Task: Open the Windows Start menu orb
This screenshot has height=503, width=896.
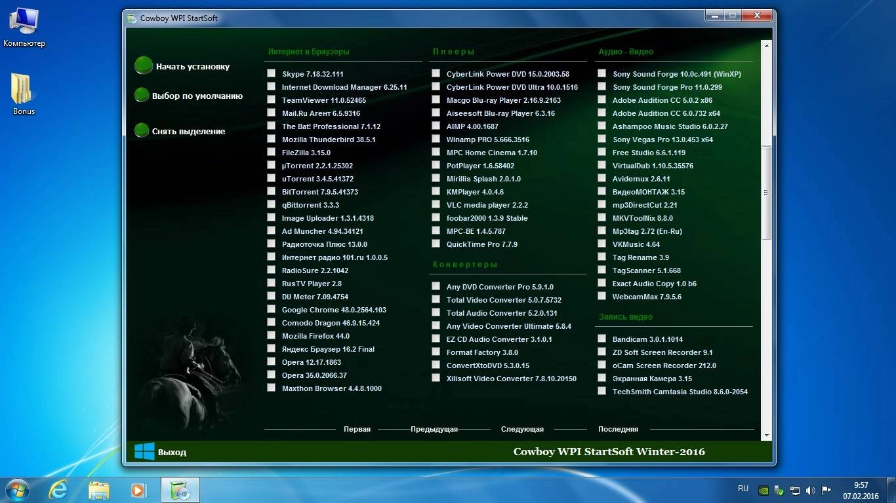Action: tap(18, 490)
